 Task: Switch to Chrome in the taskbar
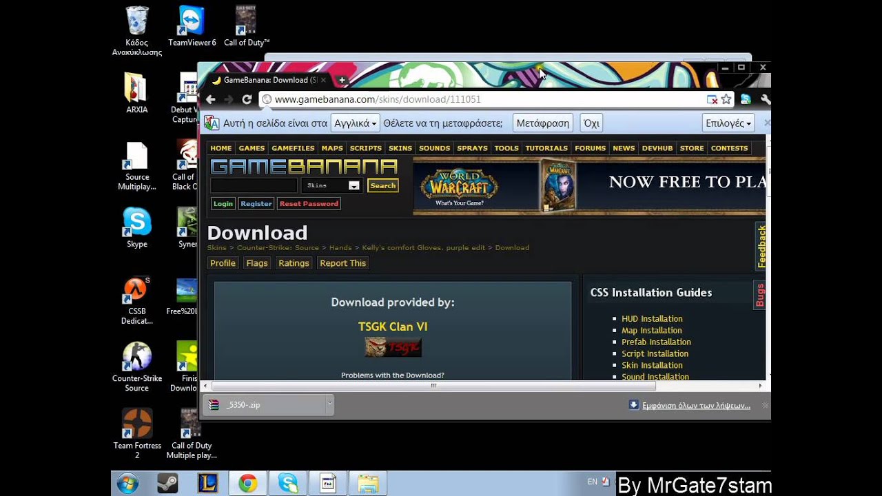pos(248,484)
